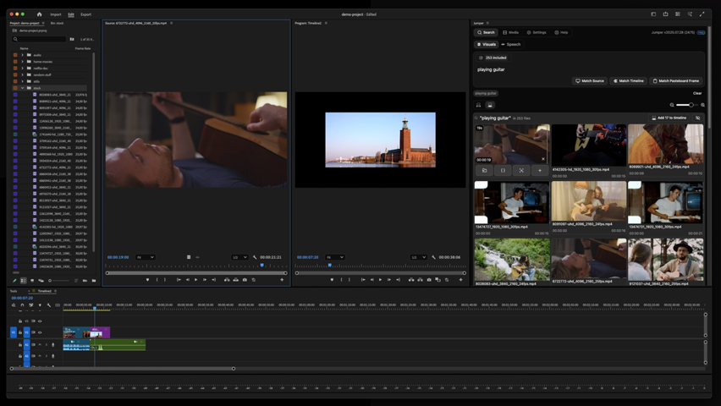Select the waterfall guitar clip thumbnail
Screen dimensions: 721x406
point(511,258)
